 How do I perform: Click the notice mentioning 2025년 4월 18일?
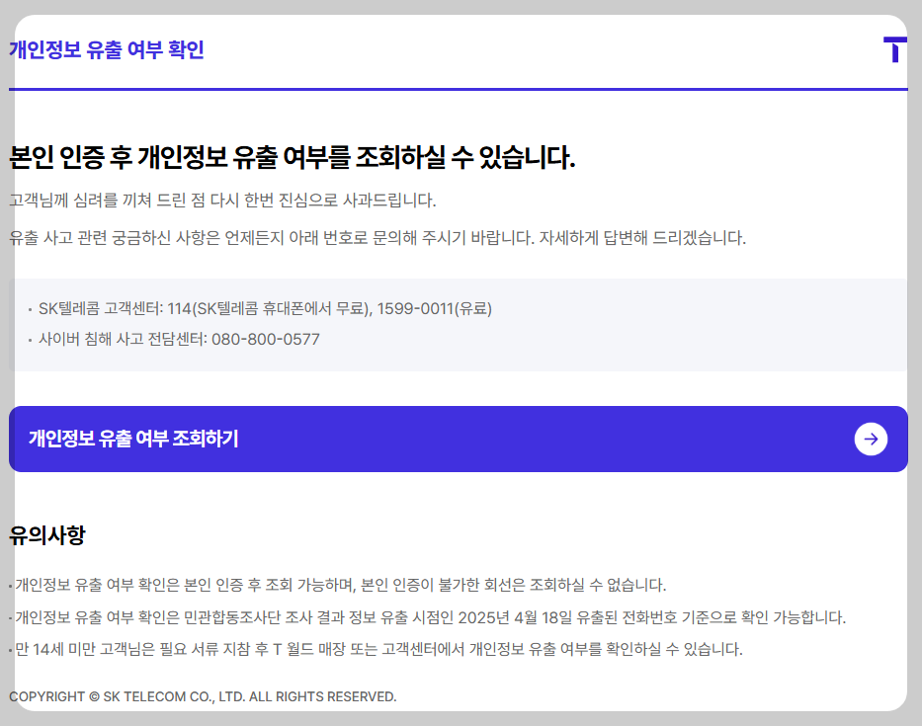click(x=431, y=617)
